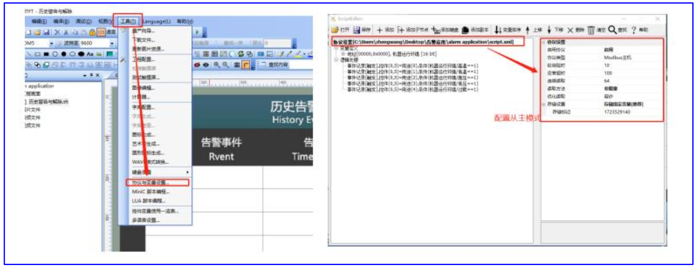Click the Clear trash can icon in ScriptEditor

(x=591, y=30)
